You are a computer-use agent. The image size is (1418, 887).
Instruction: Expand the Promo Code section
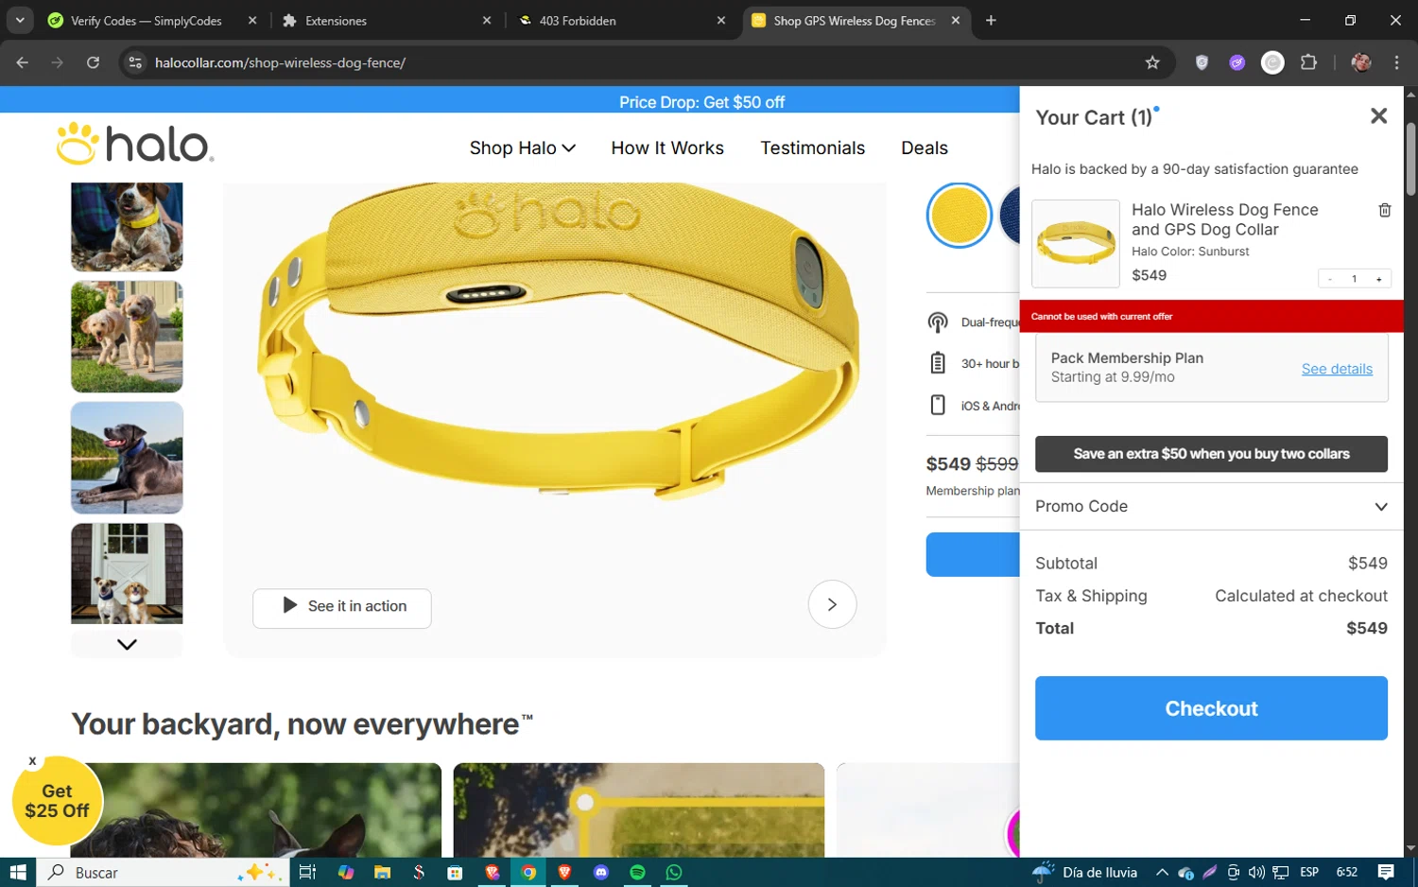pos(1211,507)
